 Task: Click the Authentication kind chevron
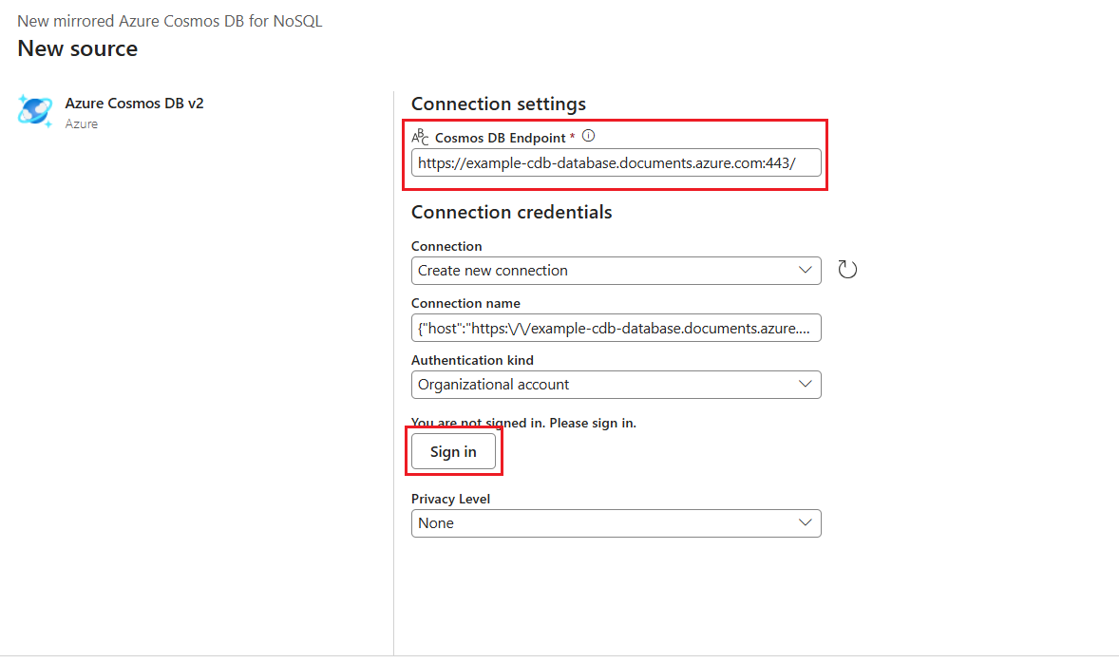coord(805,384)
